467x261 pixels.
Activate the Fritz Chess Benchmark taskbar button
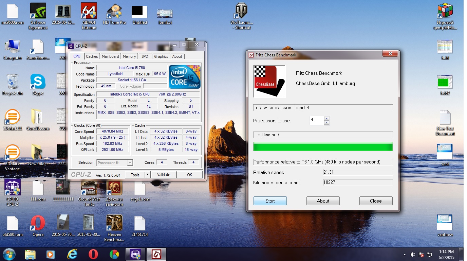pos(156,254)
